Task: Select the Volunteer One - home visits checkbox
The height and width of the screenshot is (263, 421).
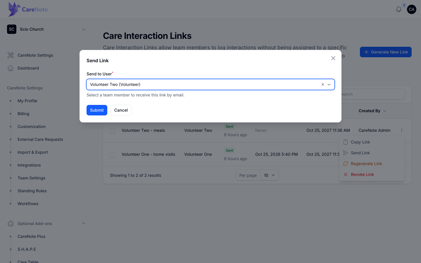Action: (112, 155)
